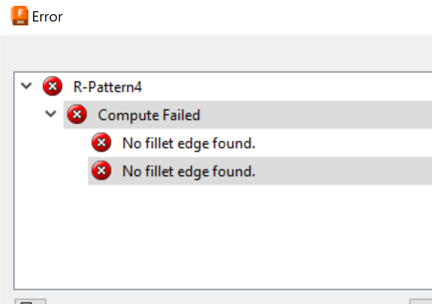Click blank highlighted area right of Compute Failed
Image resolution: width=432 pixels, height=304 pixels.
318,115
